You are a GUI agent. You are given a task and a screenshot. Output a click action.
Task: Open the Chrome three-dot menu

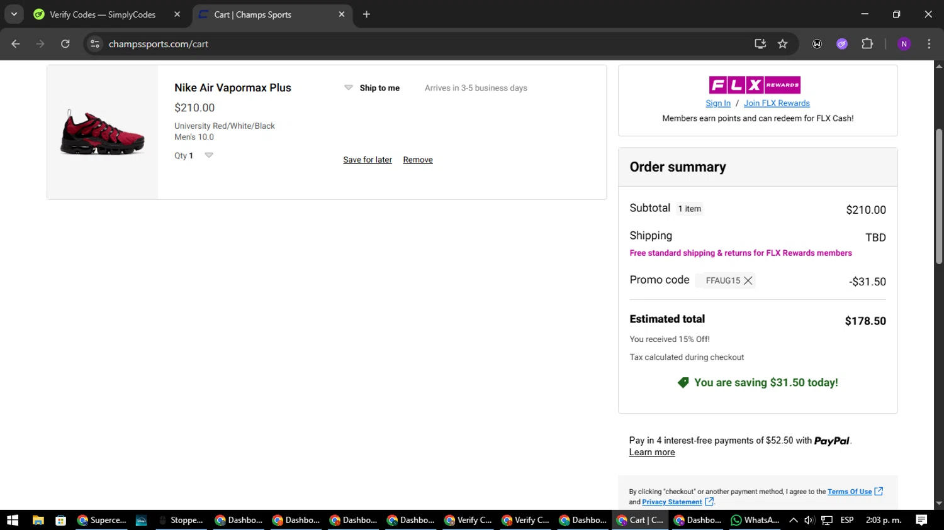coord(929,44)
